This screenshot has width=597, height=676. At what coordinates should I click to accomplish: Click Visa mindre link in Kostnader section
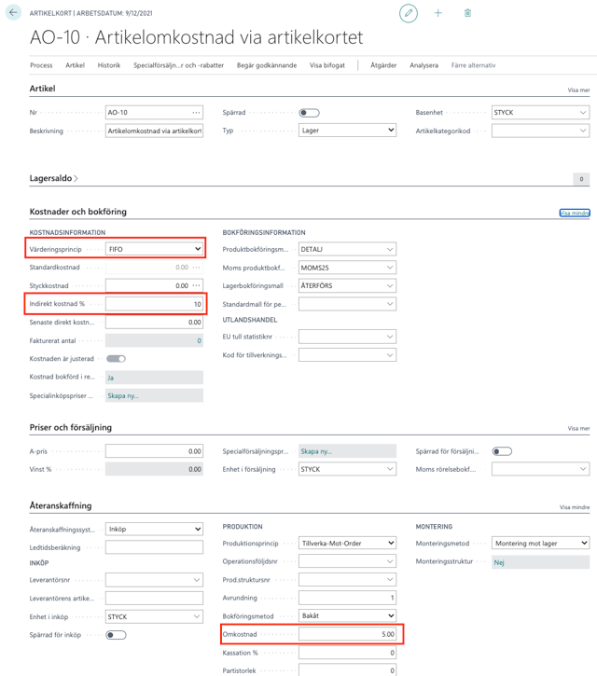coord(574,213)
